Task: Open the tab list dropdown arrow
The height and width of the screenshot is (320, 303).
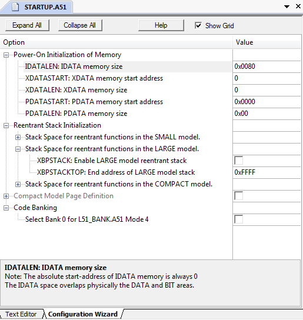Action: point(287,6)
